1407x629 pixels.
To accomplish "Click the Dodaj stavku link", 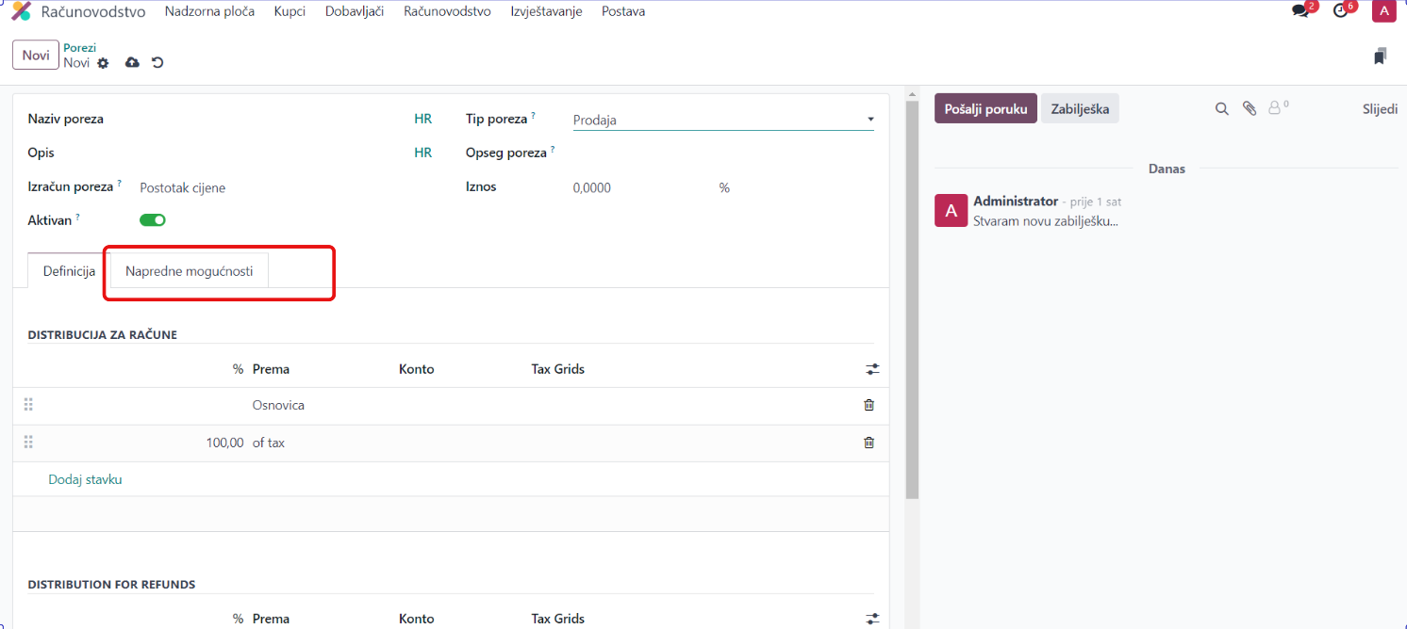I will 85,479.
